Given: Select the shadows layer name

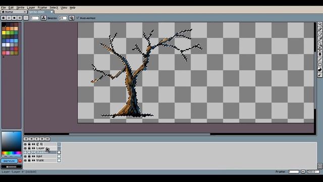Looking at the screenshot, I should pos(42,152).
